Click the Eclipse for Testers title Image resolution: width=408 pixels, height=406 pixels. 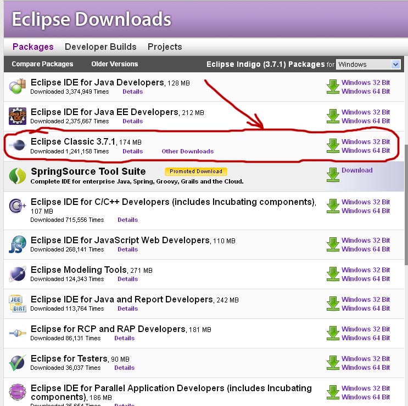[69, 358]
